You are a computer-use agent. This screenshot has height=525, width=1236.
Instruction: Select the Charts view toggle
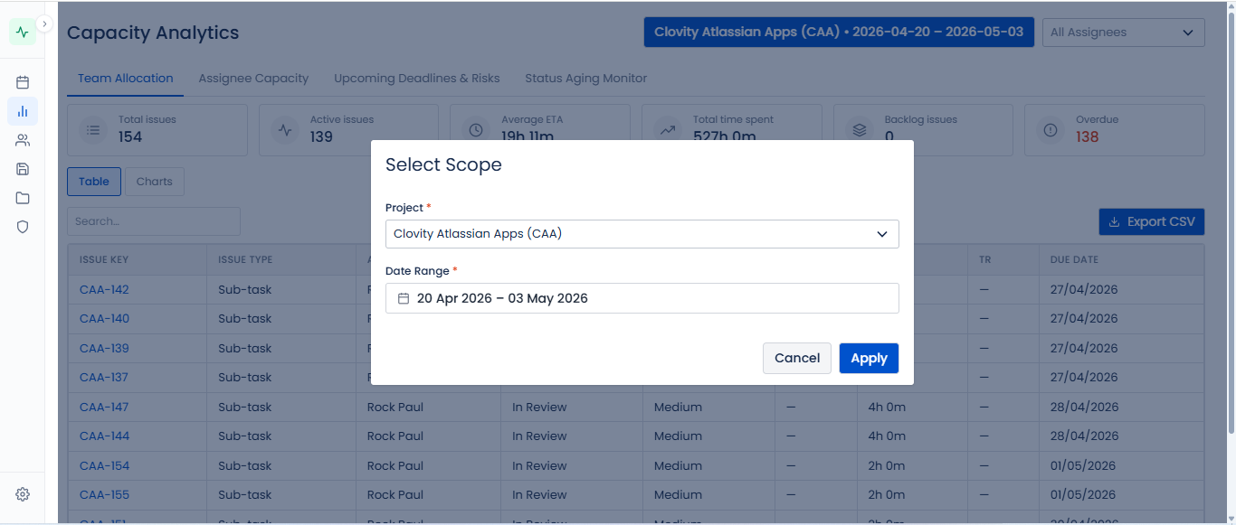click(155, 182)
